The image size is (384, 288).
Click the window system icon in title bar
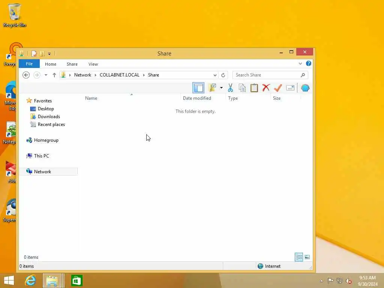[21, 53]
